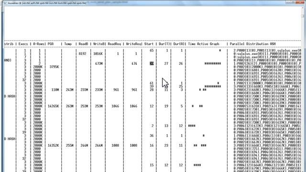Click the 'Time Active Graph' header

[x=204, y=44]
